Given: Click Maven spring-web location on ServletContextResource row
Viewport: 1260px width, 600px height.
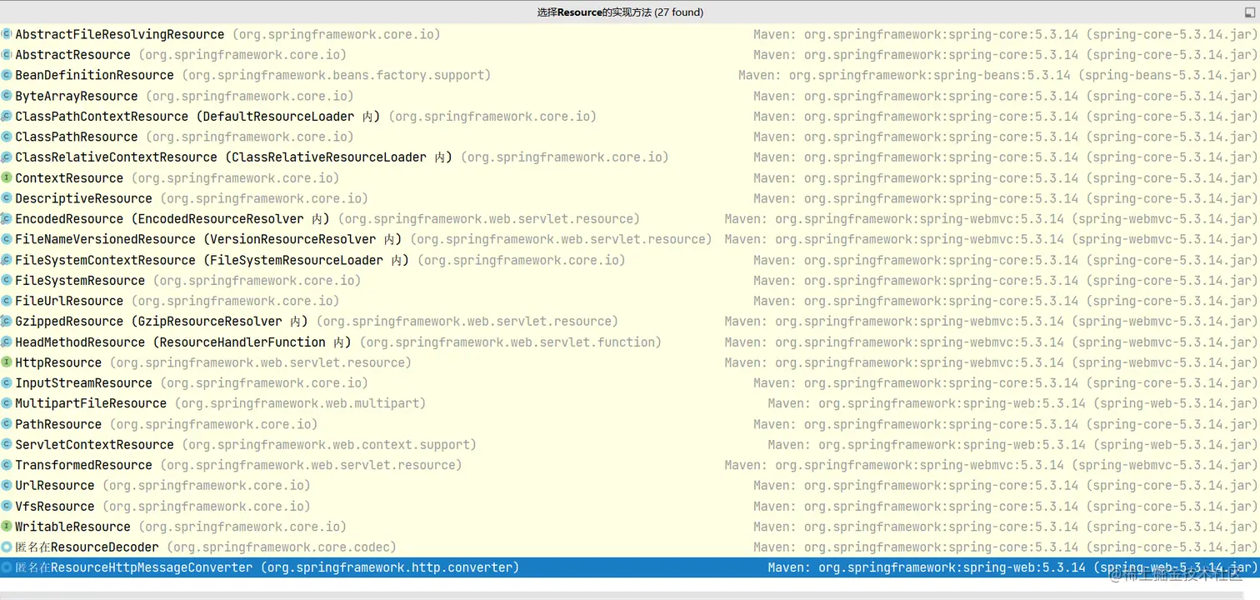Looking at the screenshot, I should (x=1013, y=444).
